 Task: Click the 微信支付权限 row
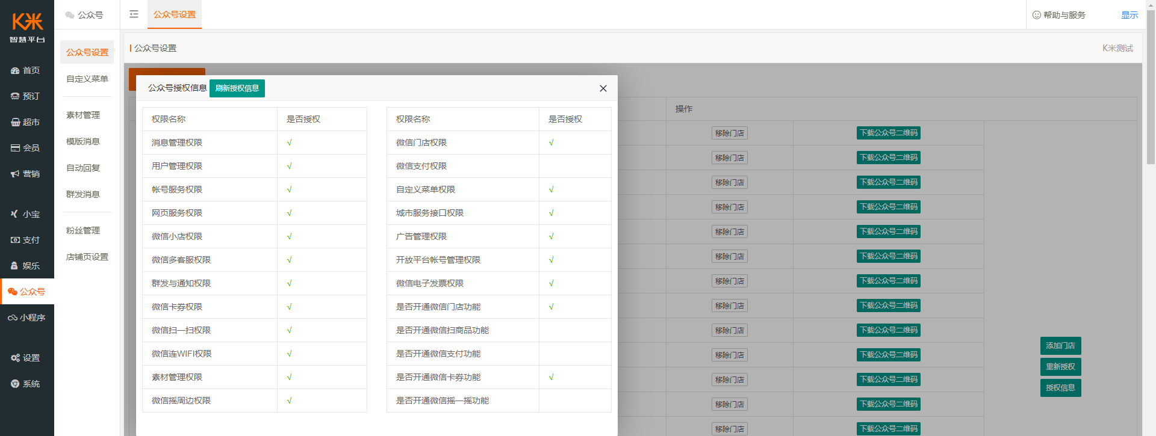coord(499,166)
